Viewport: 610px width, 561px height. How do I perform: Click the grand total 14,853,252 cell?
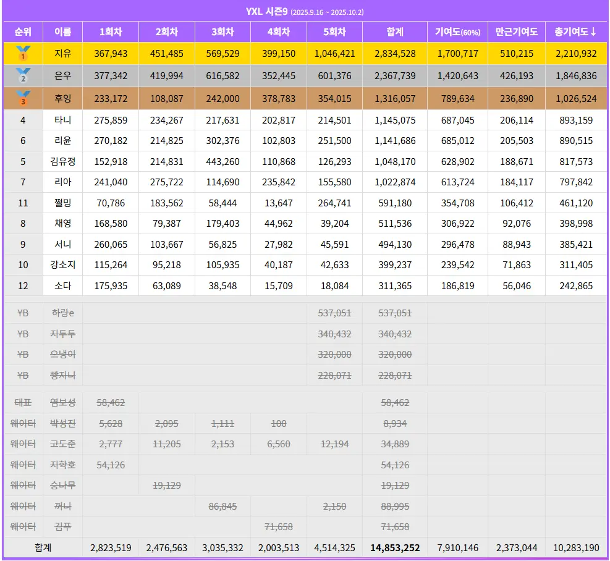click(395, 547)
